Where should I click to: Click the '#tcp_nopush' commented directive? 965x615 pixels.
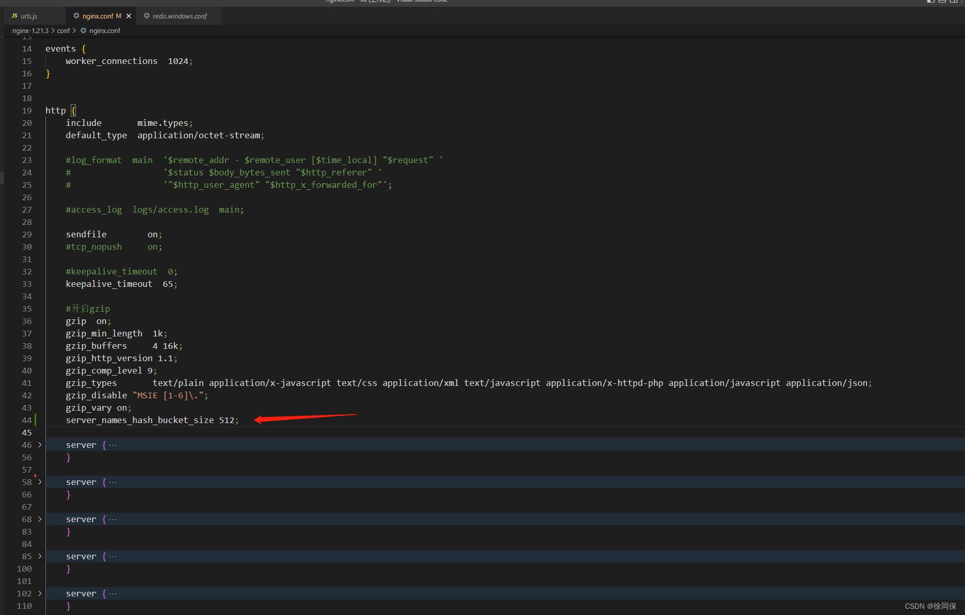pos(93,247)
